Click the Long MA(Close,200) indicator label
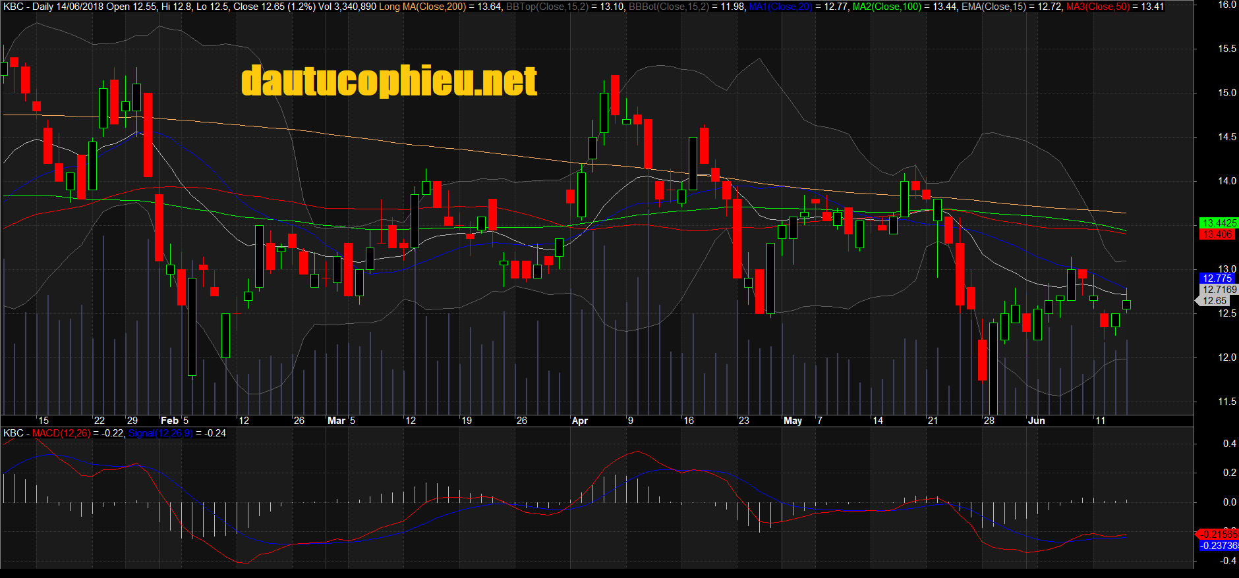The image size is (1239, 578). coord(422,7)
